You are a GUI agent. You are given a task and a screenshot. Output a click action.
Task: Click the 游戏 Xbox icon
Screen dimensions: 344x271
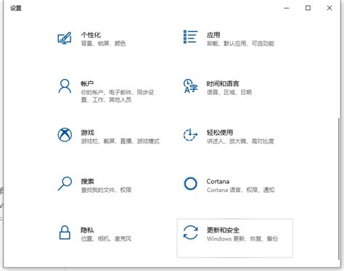point(65,135)
